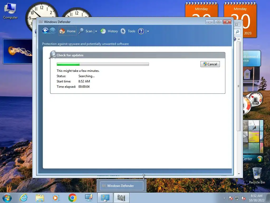The width and height of the screenshot is (270, 203).
Task: Expand the help options dropdown arrow
Action: pyautogui.click(x=148, y=31)
